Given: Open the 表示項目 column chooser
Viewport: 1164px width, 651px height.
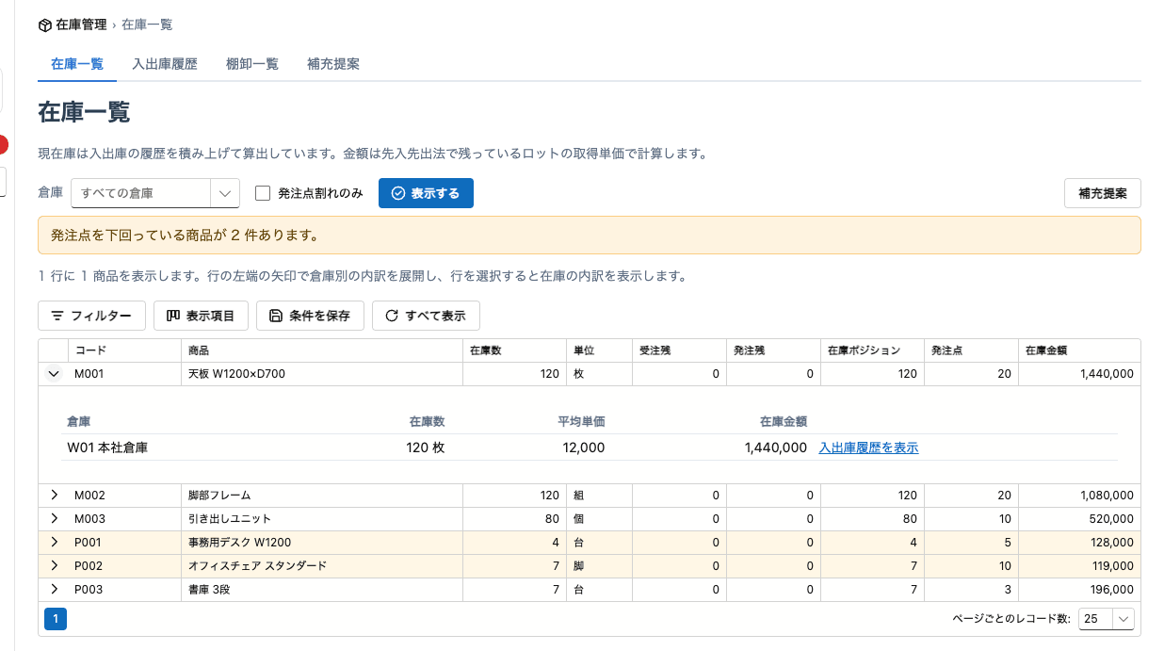Looking at the screenshot, I should click(201, 316).
